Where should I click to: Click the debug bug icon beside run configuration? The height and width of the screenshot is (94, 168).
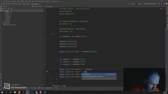pos(159,4)
